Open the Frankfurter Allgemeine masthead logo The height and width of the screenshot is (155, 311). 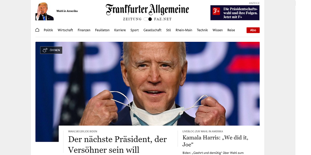click(147, 10)
